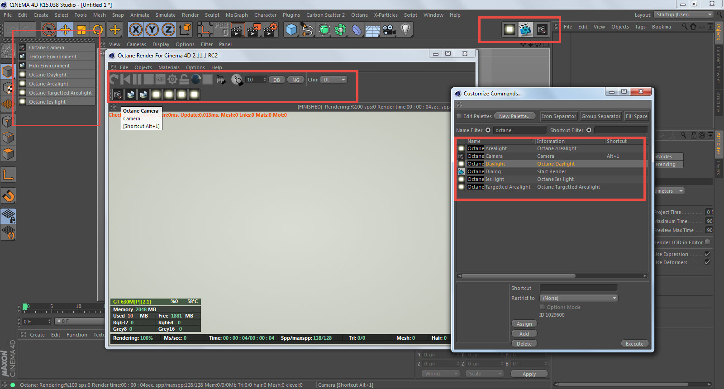Screen dimensions: 724x389
Task: Click the timeline playhead at frame 0
Action: click(x=25, y=307)
